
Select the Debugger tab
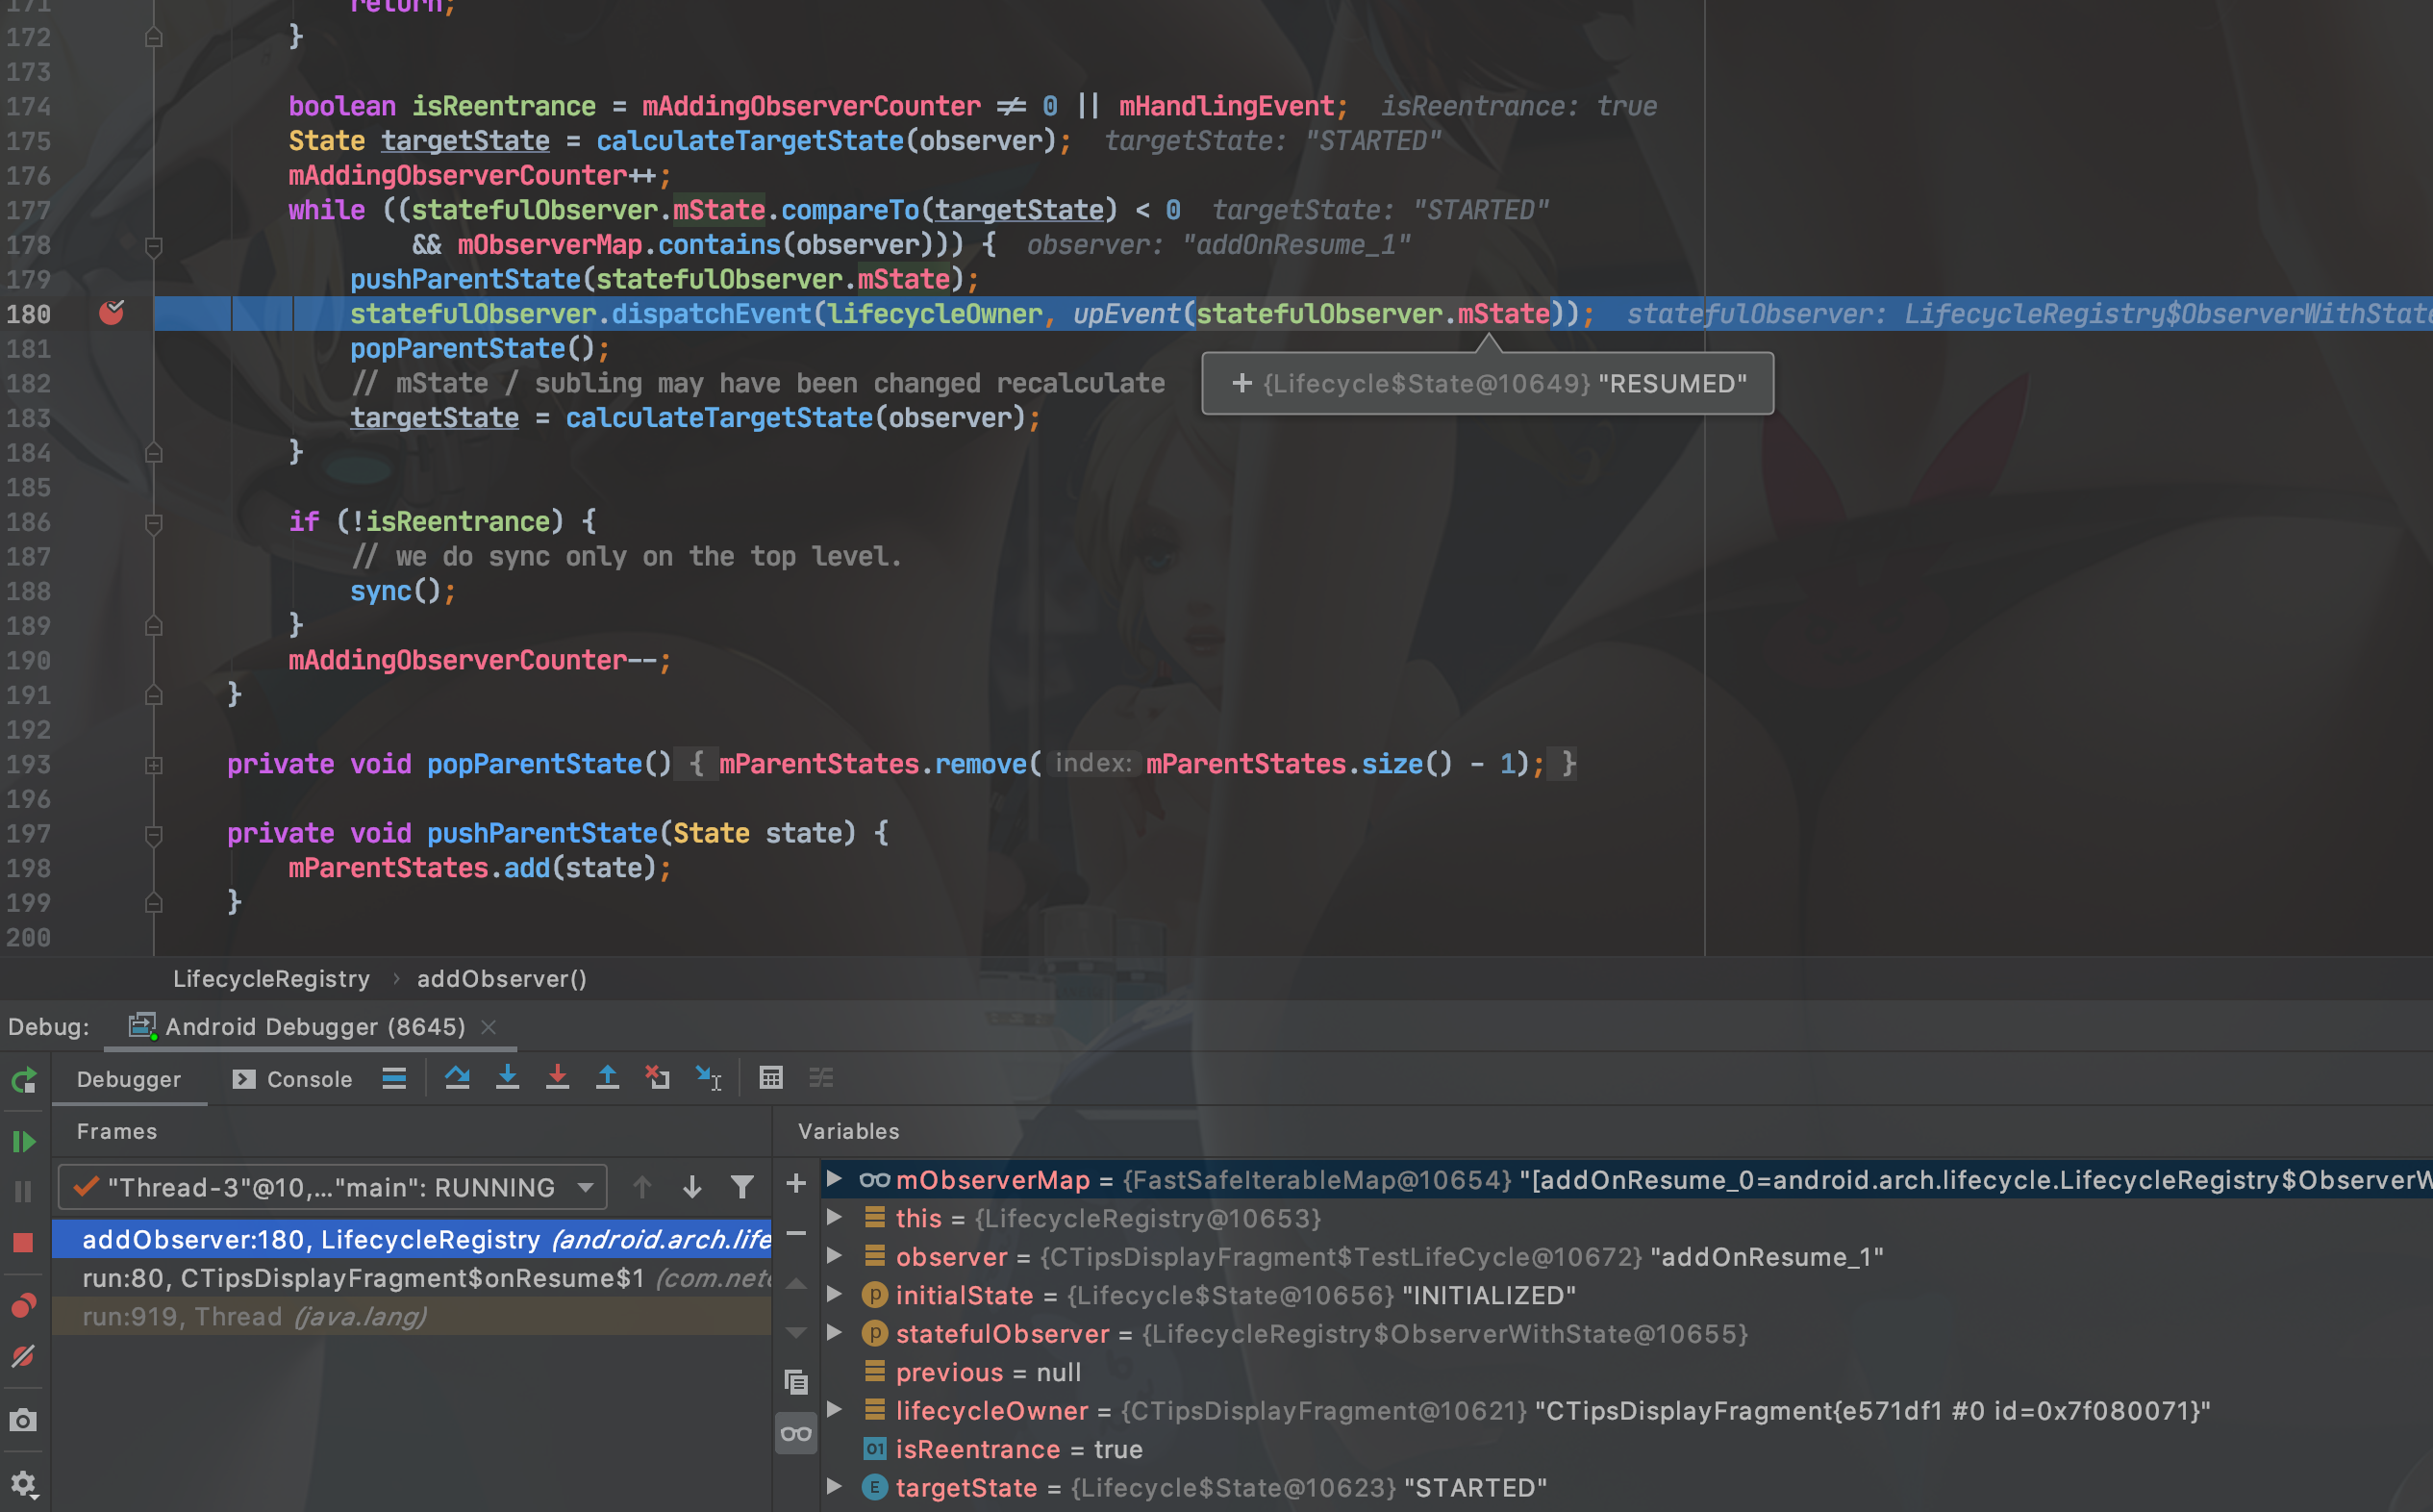[x=129, y=1079]
